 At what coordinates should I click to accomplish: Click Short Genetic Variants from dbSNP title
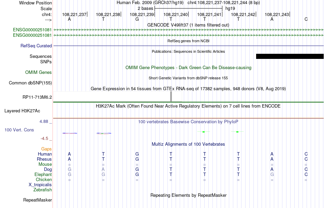point(188,78)
